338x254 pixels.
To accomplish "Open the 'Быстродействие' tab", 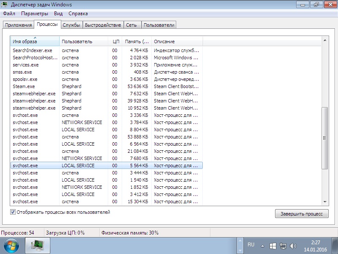I will click(103, 25).
